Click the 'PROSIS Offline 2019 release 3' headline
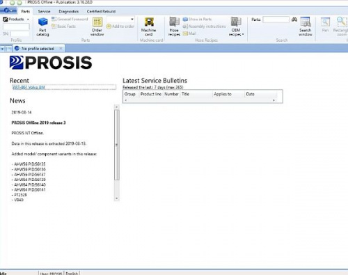 click(x=38, y=123)
